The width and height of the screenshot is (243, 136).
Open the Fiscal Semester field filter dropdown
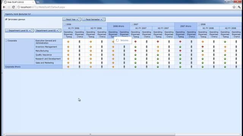click(x=104, y=19)
